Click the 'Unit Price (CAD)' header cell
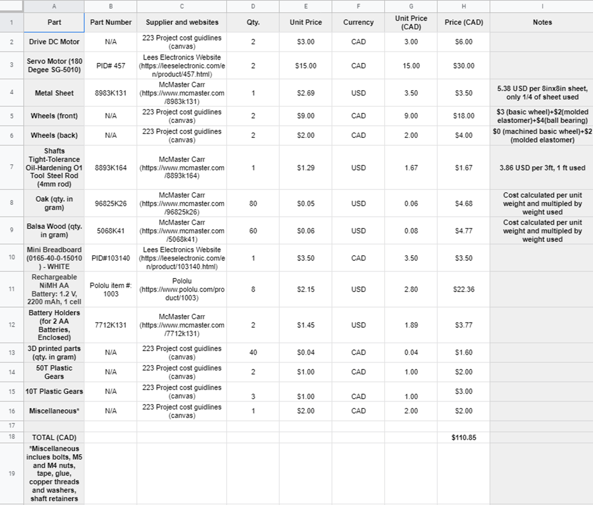The height and width of the screenshot is (505, 593). [x=411, y=22]
